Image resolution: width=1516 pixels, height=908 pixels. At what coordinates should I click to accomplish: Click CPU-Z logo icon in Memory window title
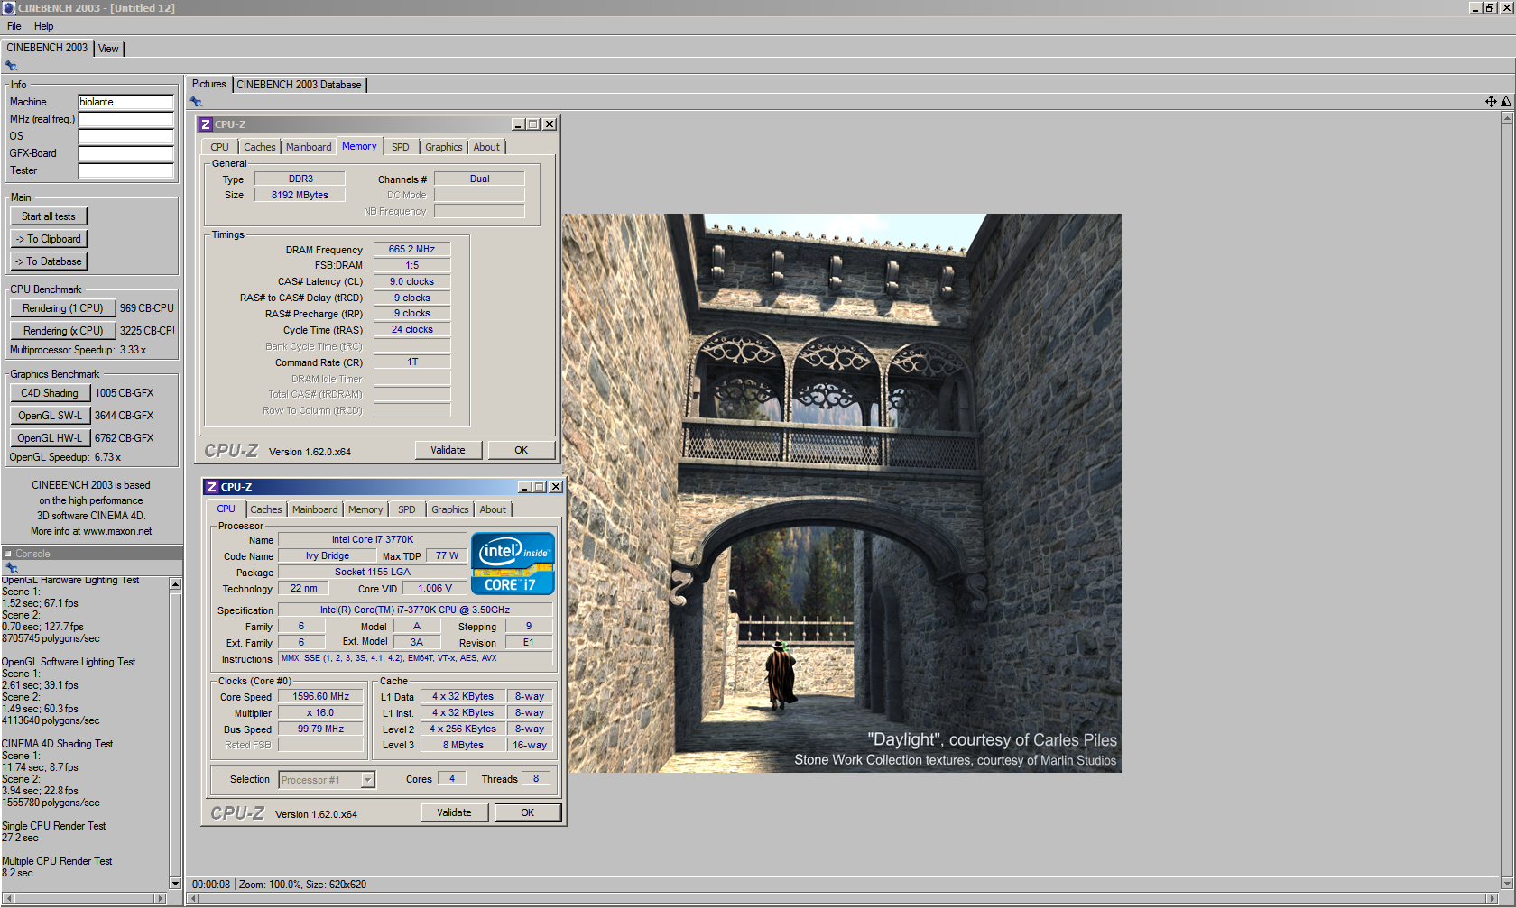[206, 124]
